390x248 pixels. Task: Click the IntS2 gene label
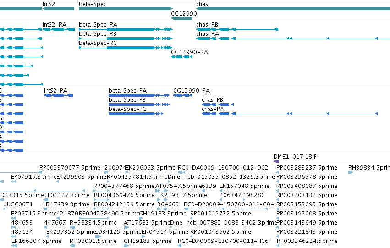pyautogui.click(x=49, y=4)
